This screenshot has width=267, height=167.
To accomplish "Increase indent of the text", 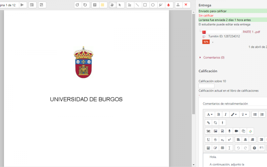I will (x=261, y=140).
